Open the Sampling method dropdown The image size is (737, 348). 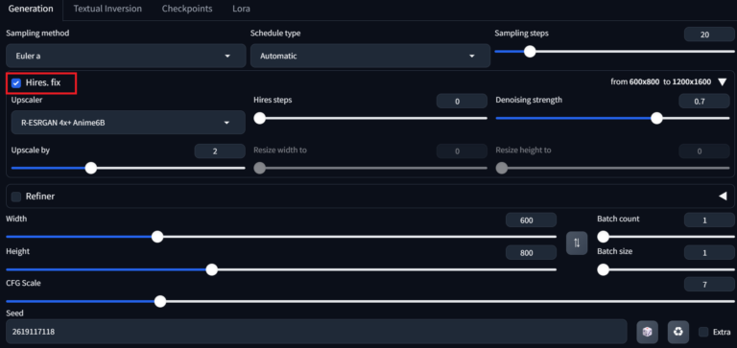(x=126, y=56)
